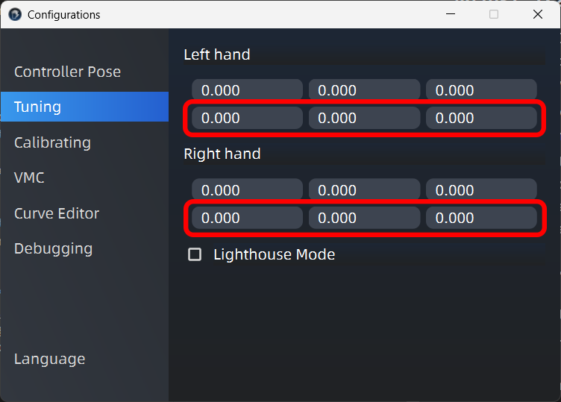Click Left hand highlighted-row last value field
The image size is (561, 402).
point(481,118)
